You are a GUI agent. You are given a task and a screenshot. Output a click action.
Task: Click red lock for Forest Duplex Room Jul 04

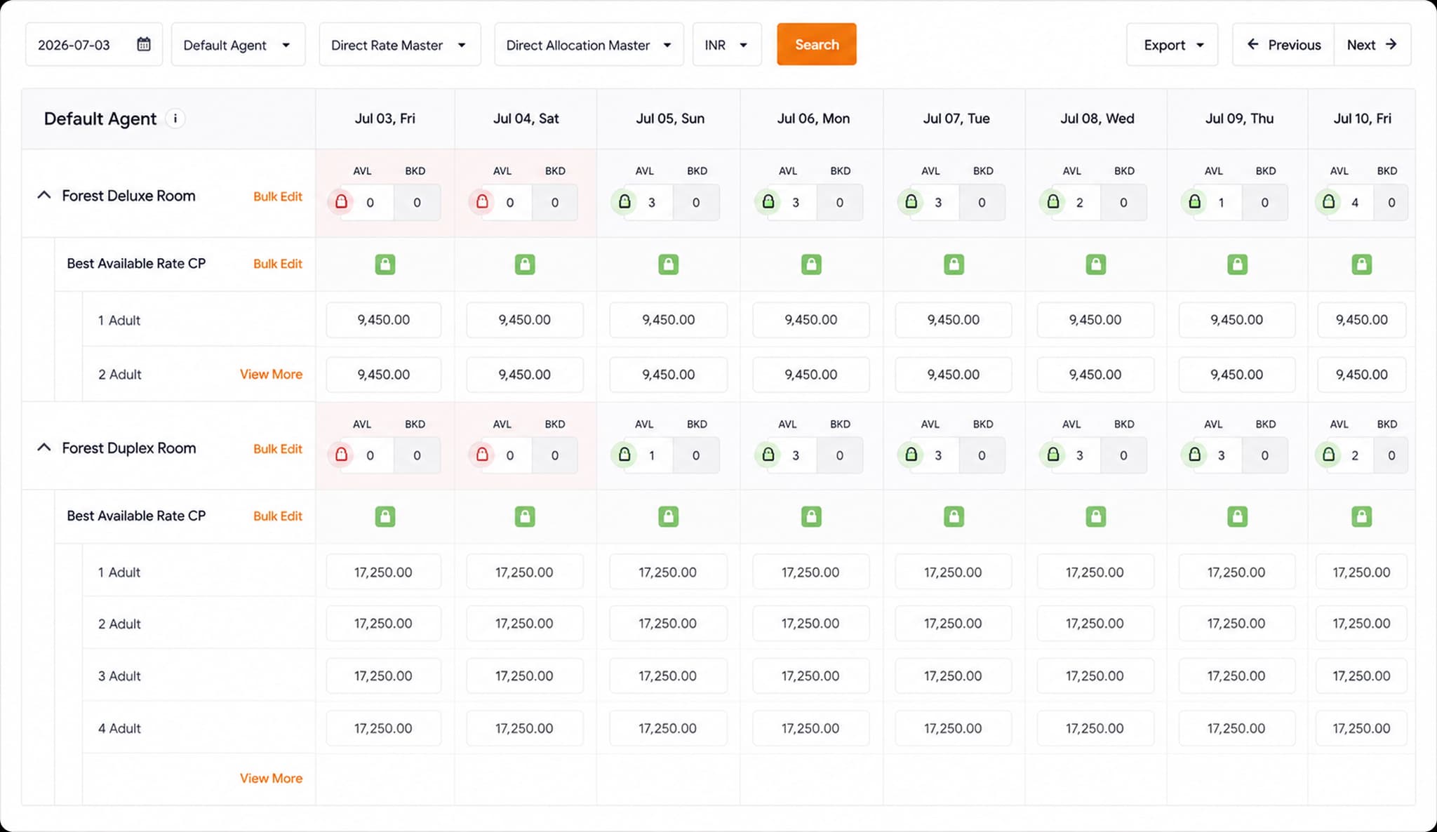click(482, 455)
